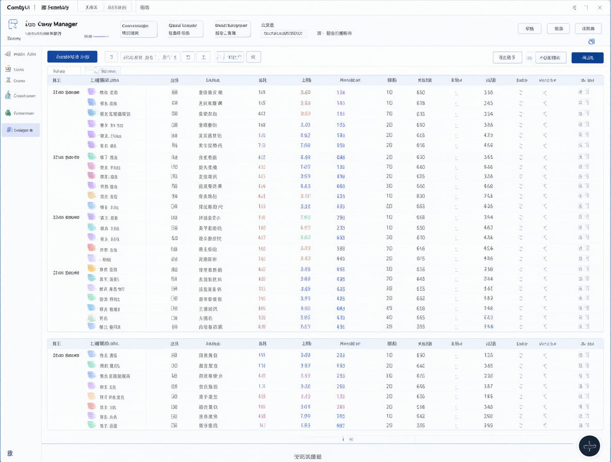Click the small blue icon under the header buttons
This screenshot has height=462, width=611.
pyautogui.click(x=591, y=42)
